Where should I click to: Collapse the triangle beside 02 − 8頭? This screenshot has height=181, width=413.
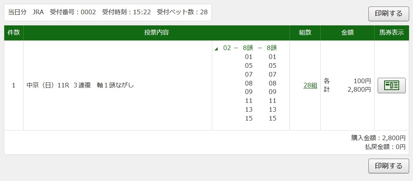click(216, 49)
